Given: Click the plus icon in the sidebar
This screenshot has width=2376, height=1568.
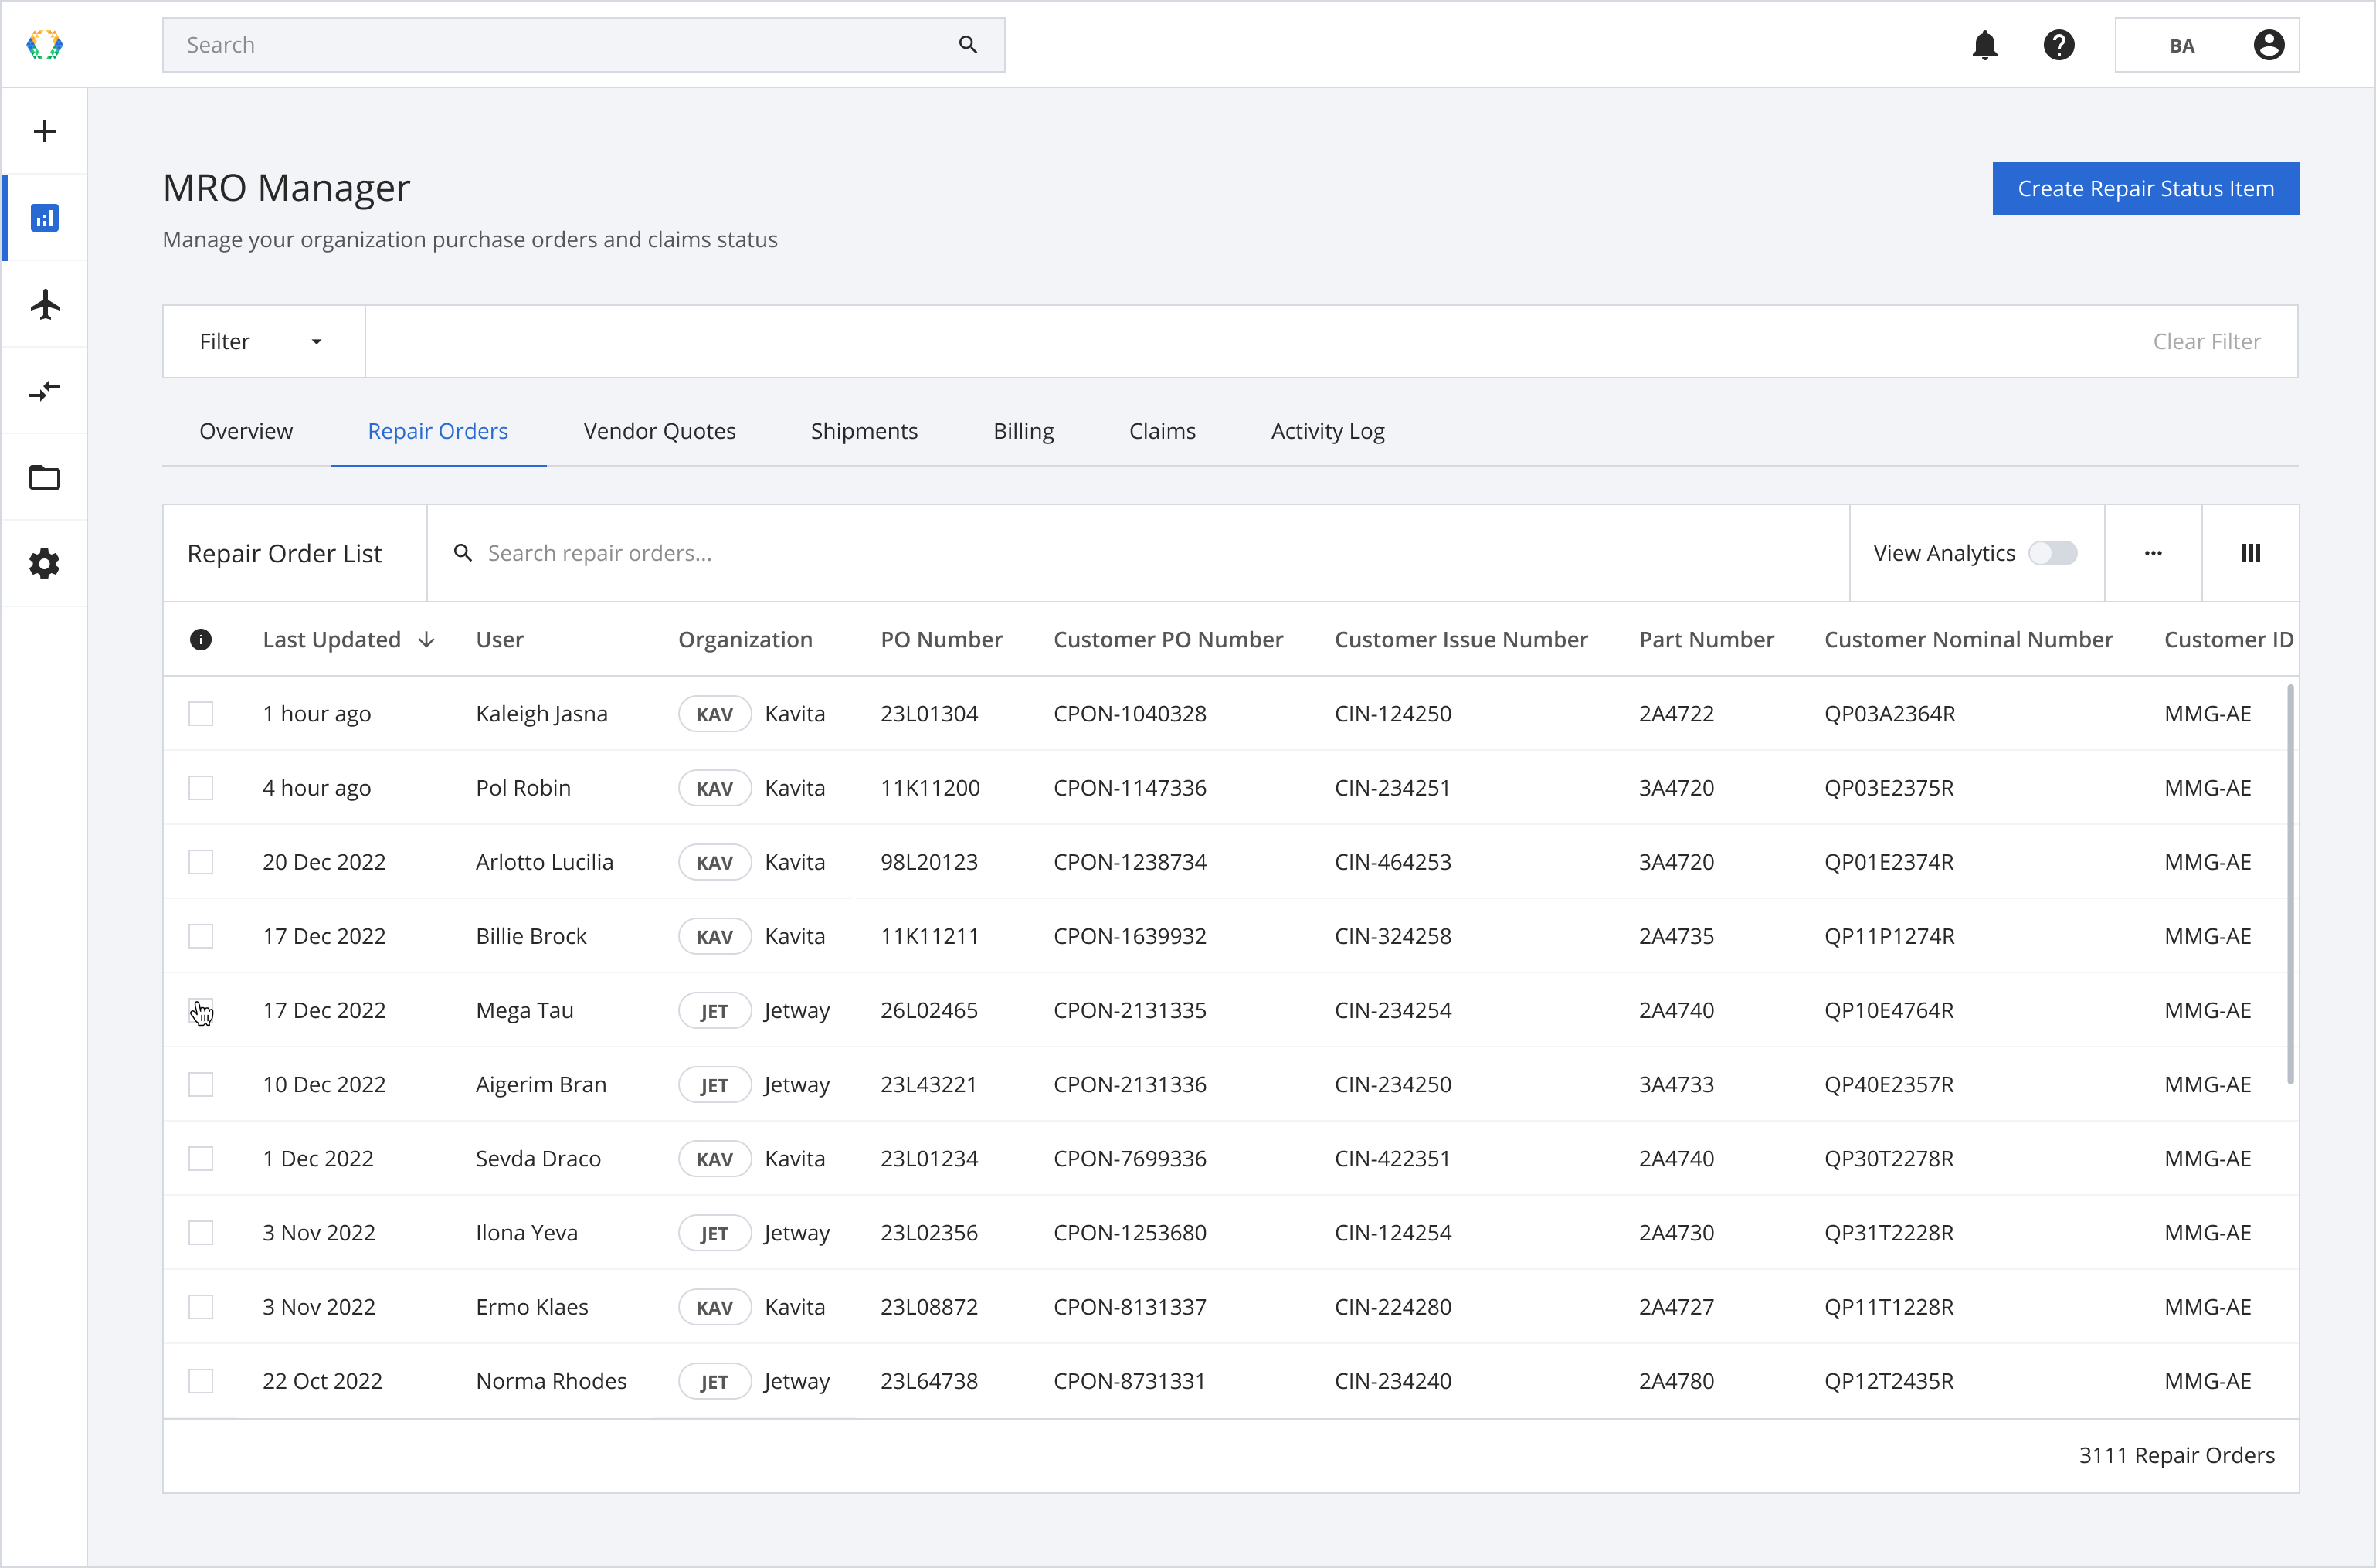Looking at the screenshot, I should 44,131.
